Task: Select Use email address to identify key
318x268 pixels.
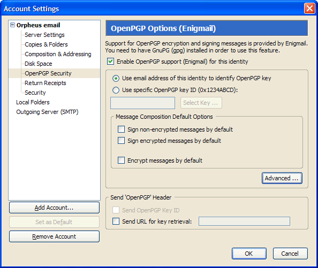Action: click(116, 79)
